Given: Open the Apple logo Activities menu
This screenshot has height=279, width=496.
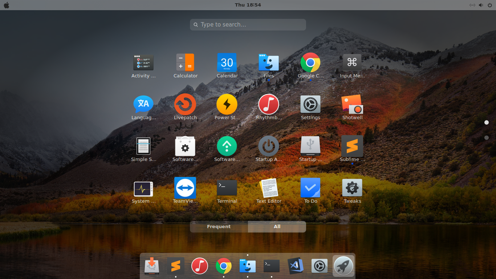Looking at the screenshot, I should coord(7,5).
